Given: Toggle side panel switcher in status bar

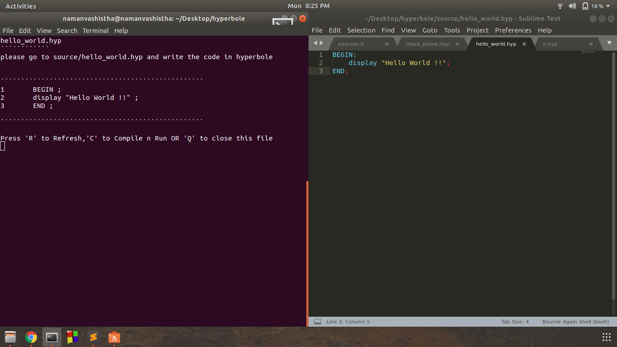Looking at the screenshot, I should (318, 322).
